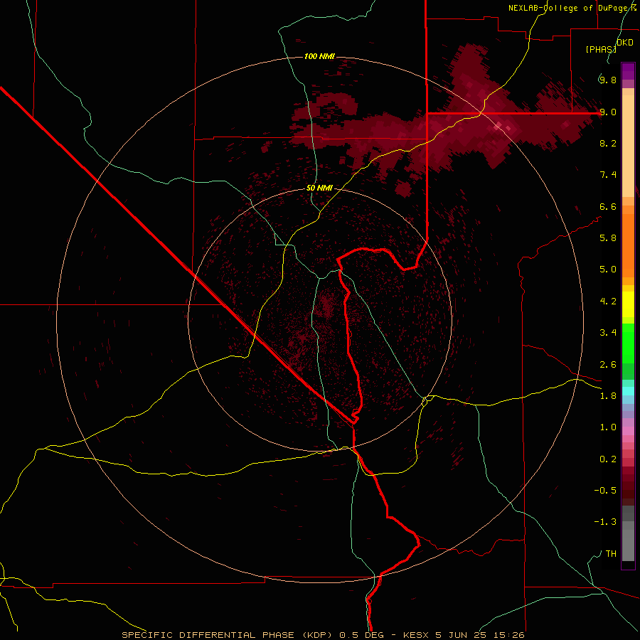Click the 5.8 legend value
This screenshot has height=640, width=640.
pyautogui.click(x=608, y=238)
